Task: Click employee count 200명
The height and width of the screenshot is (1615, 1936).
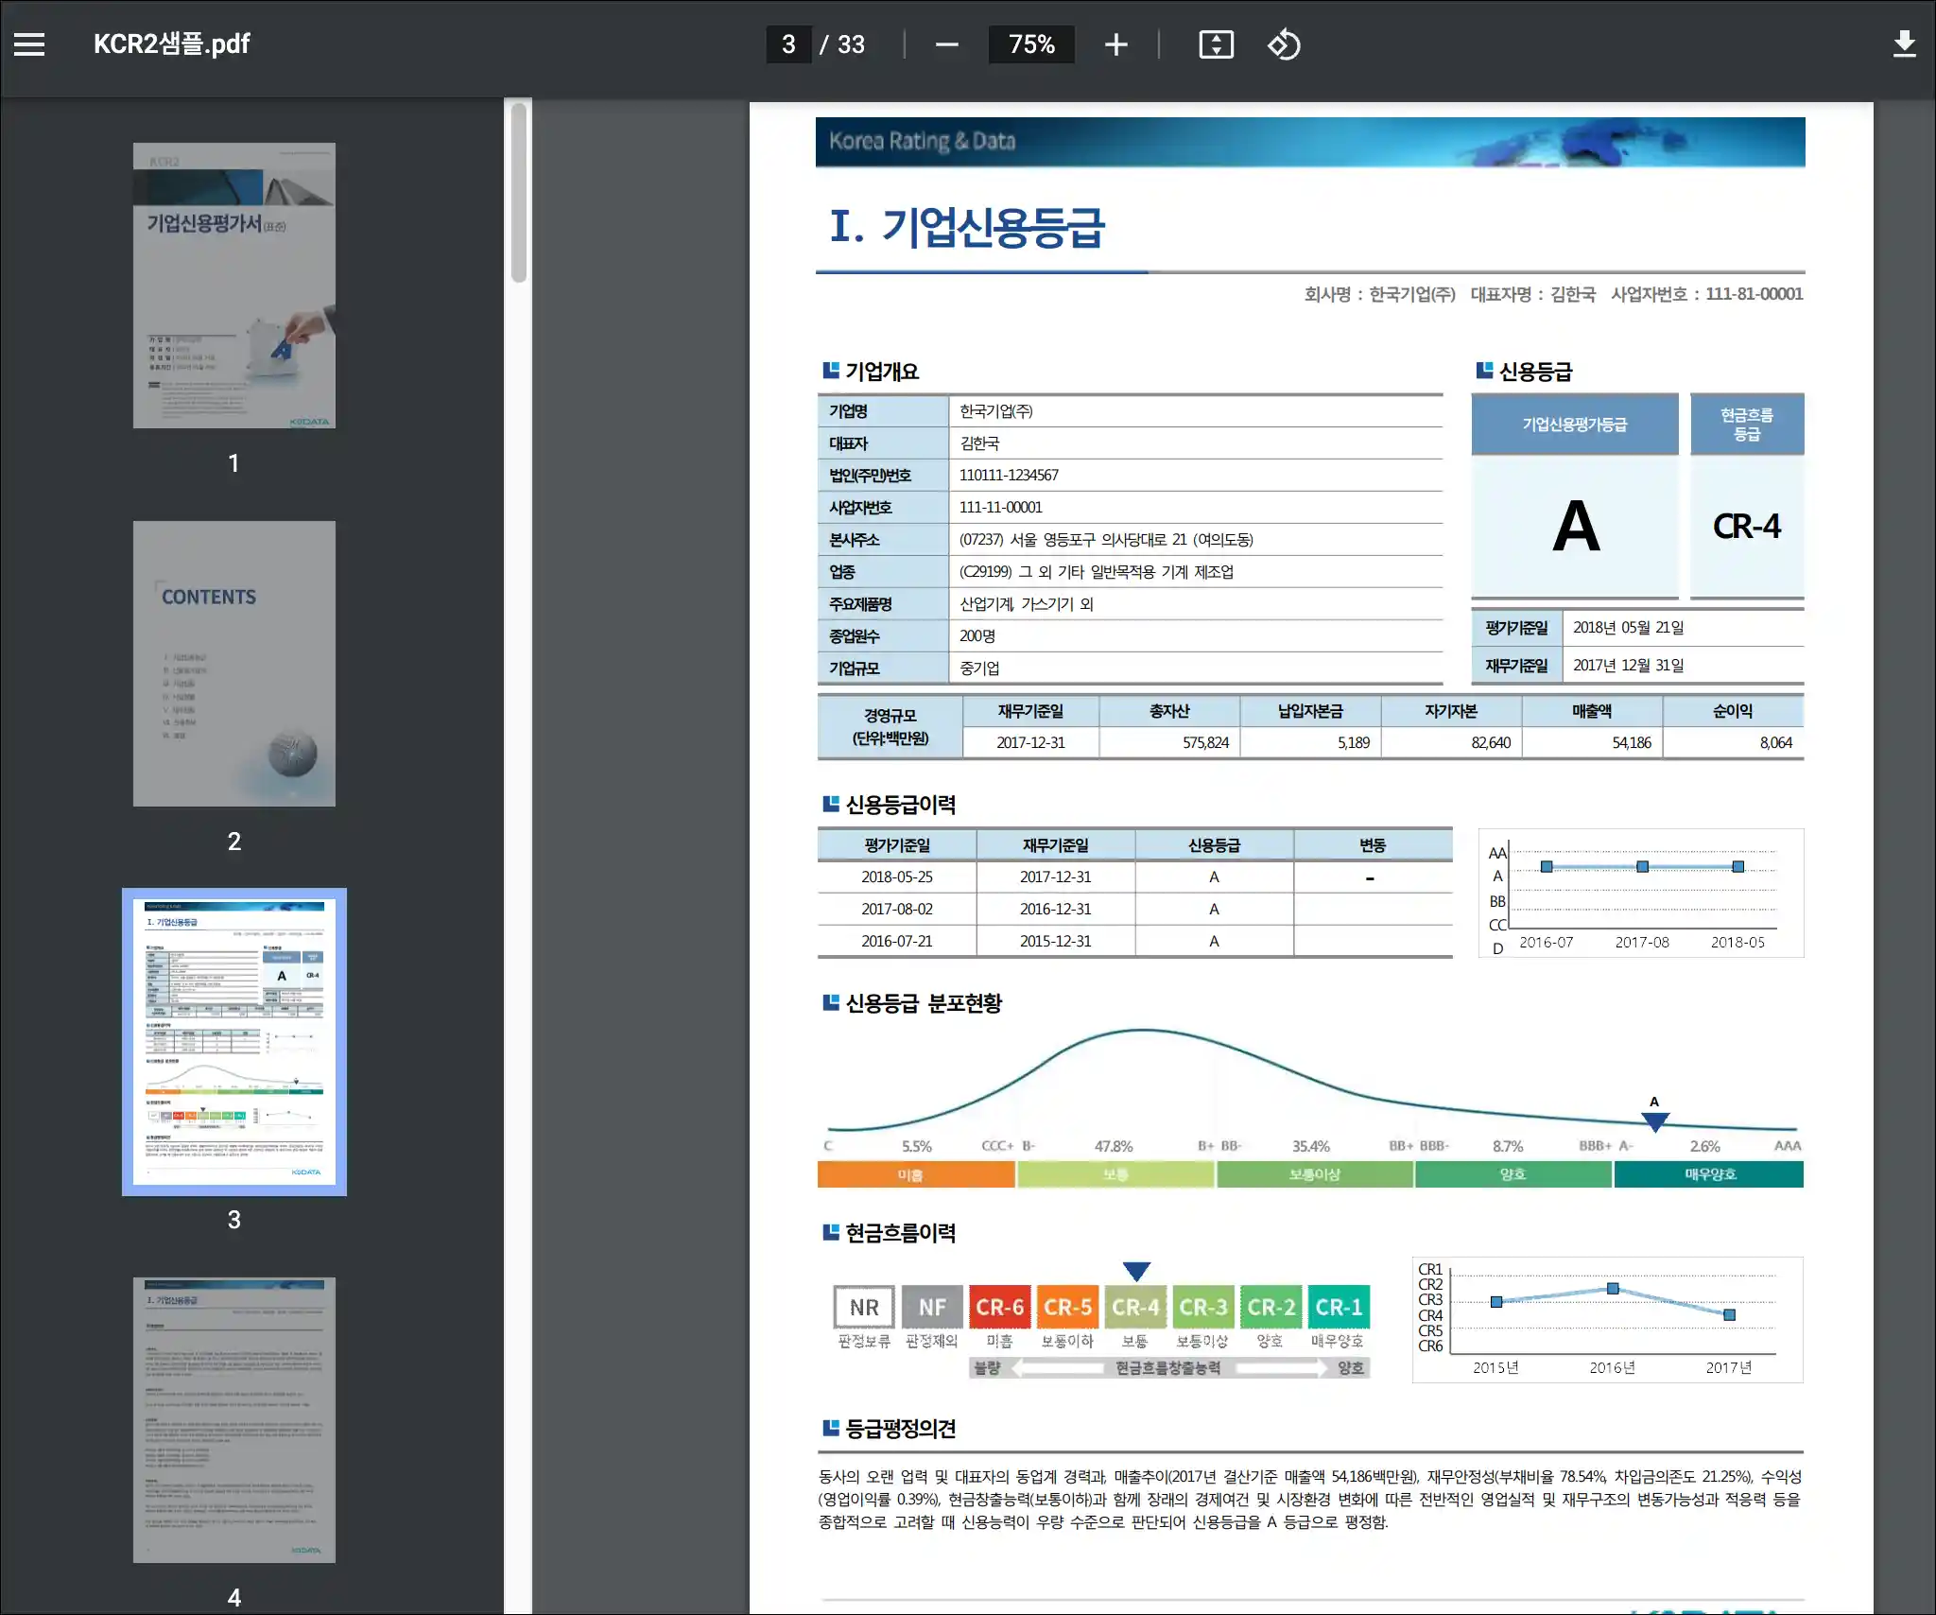Action: pos(977,636)
